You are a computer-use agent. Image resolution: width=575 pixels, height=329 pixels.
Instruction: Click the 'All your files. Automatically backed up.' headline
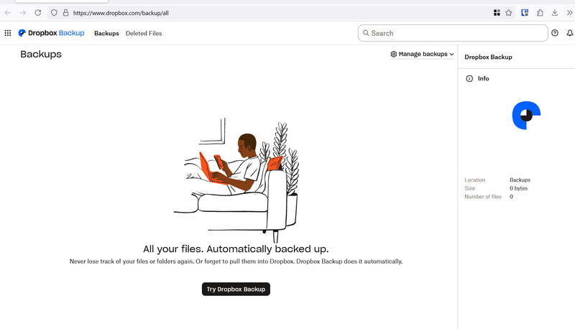(236, 249)
